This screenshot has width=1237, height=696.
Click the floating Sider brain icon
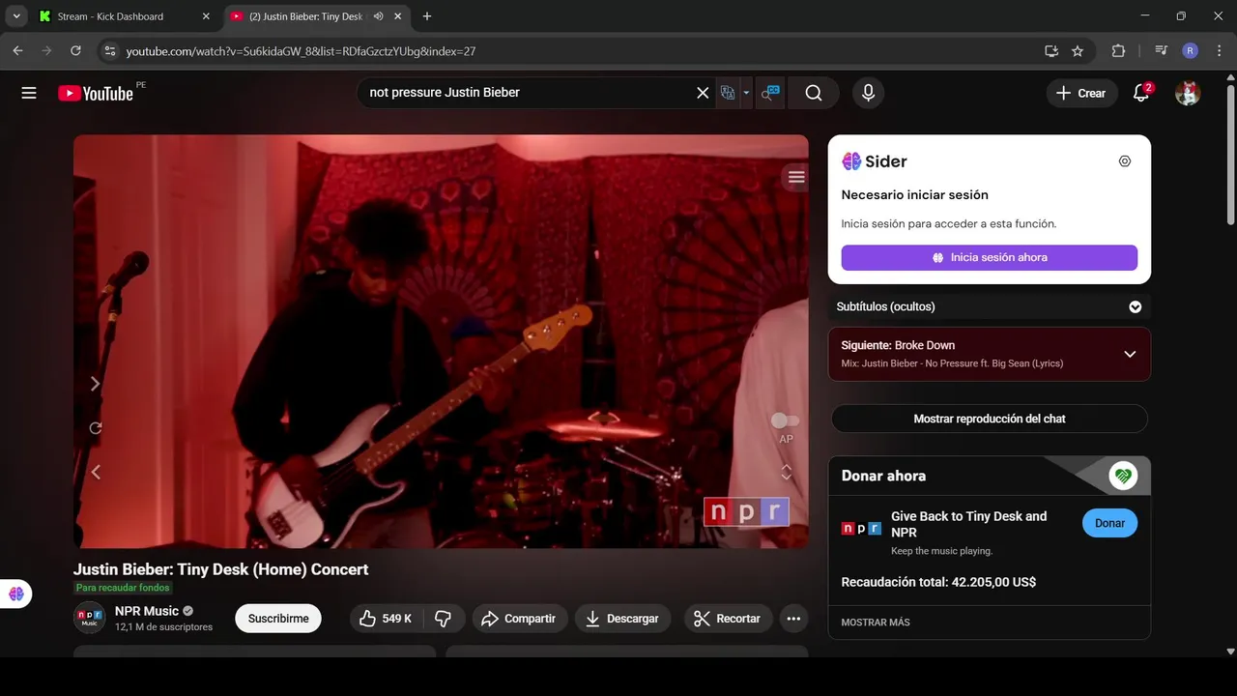click(x=16, y=594)
